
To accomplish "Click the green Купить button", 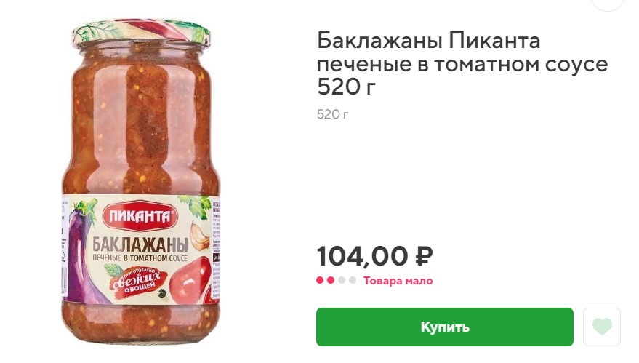I will coord(445,327).
